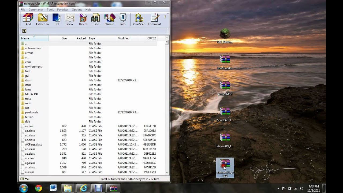Select the Audio Mod desktop archive
This screenshot has width=343, height=193.
225,88
